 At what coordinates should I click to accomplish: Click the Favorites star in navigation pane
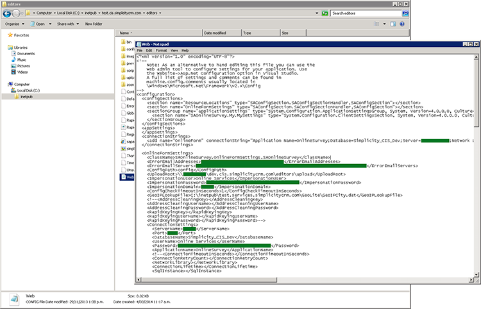click(x=10, y=35)
